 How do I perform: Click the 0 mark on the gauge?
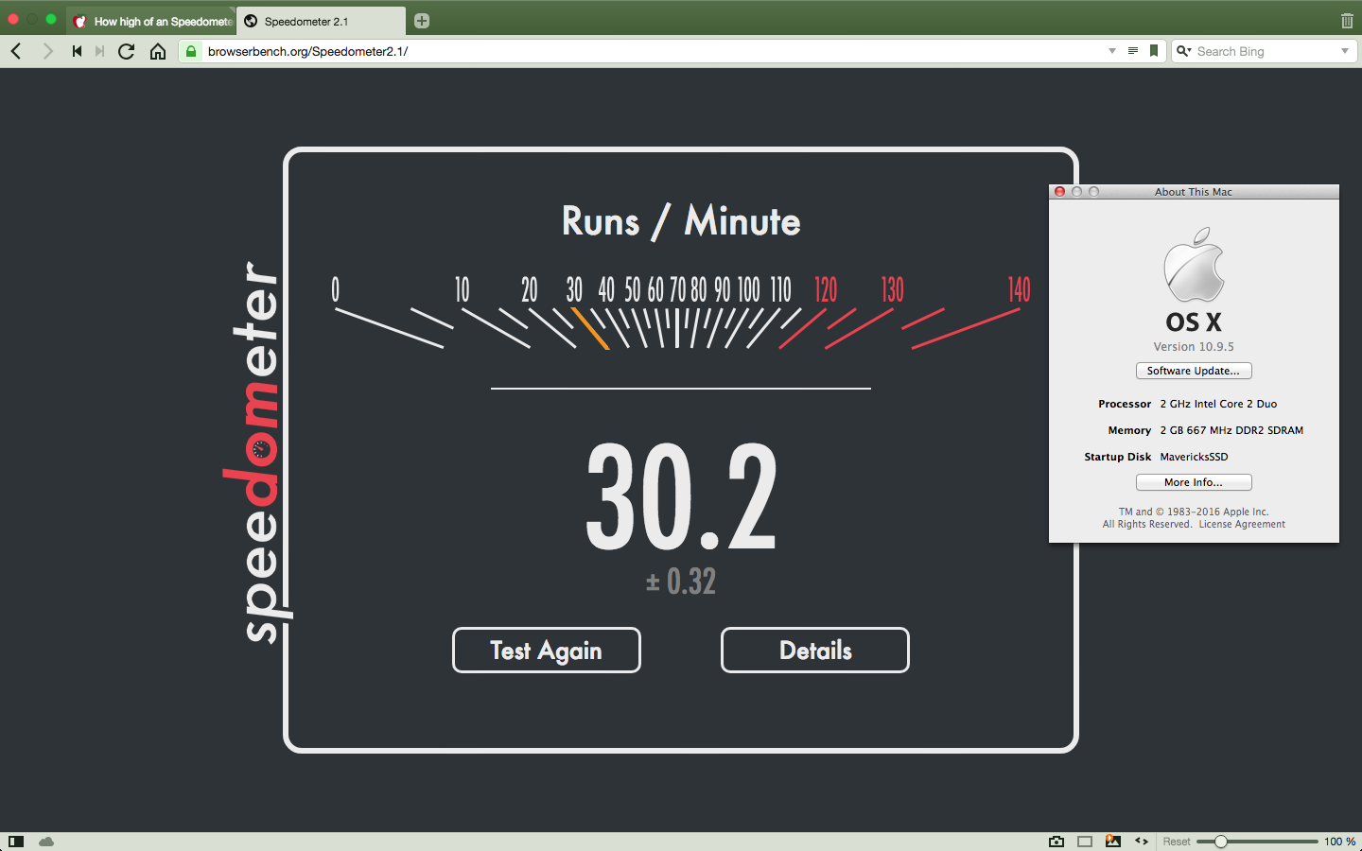pos(335,289)
